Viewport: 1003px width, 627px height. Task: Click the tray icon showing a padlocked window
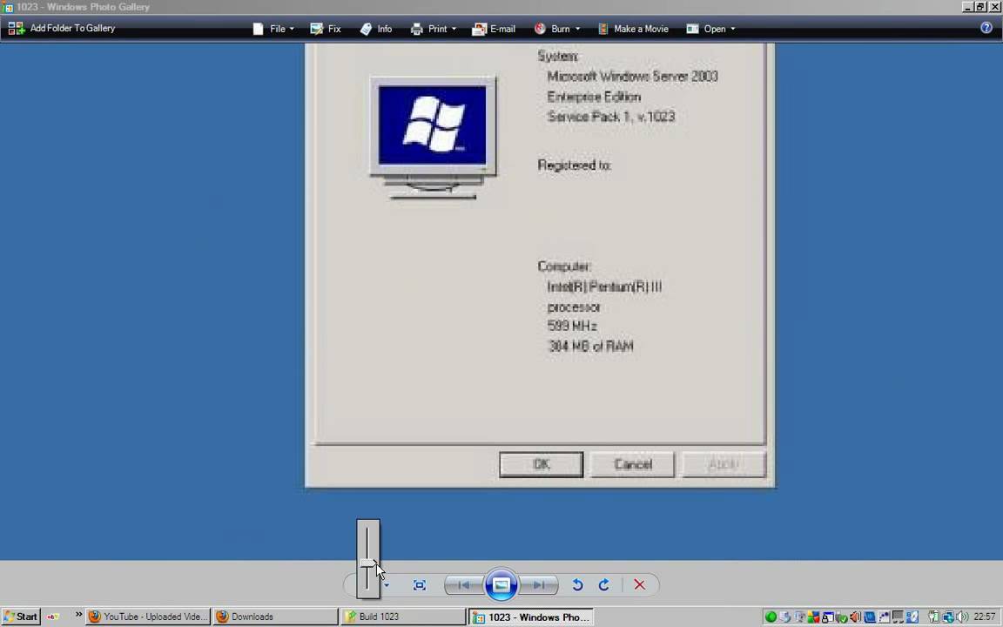tap(828, 617)
